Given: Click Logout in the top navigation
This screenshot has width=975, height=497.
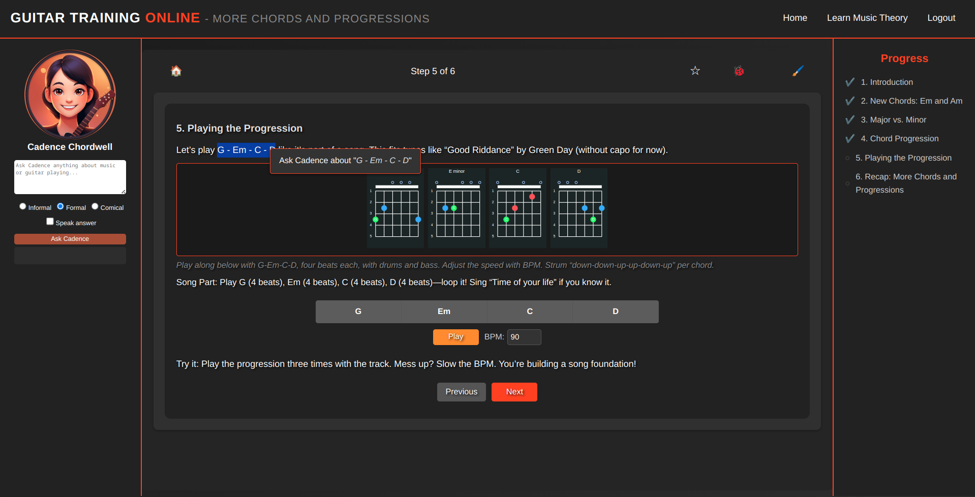Looking at the screenshot, I should pyautogui.click(x=941, y=18).
